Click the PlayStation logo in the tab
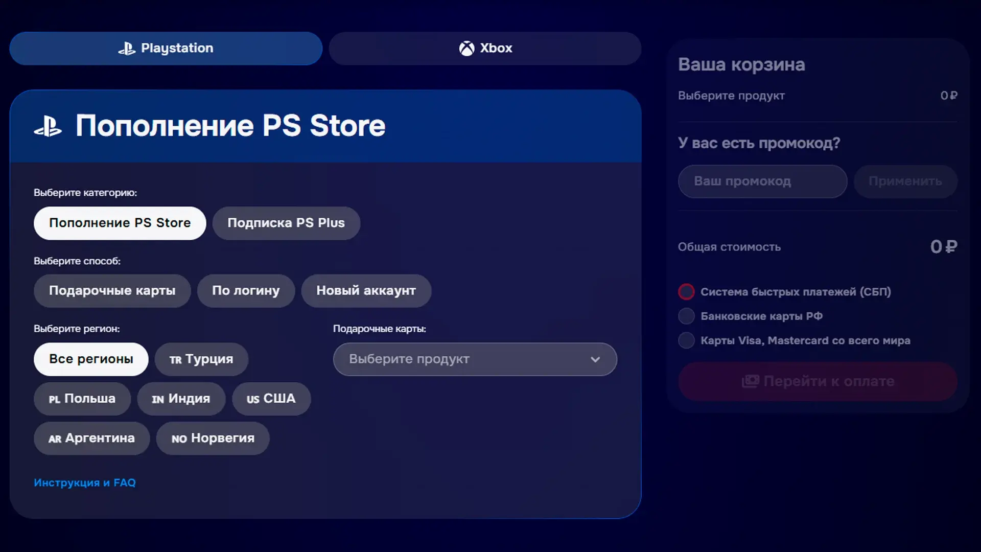981x552 pixels. [127, 49]
